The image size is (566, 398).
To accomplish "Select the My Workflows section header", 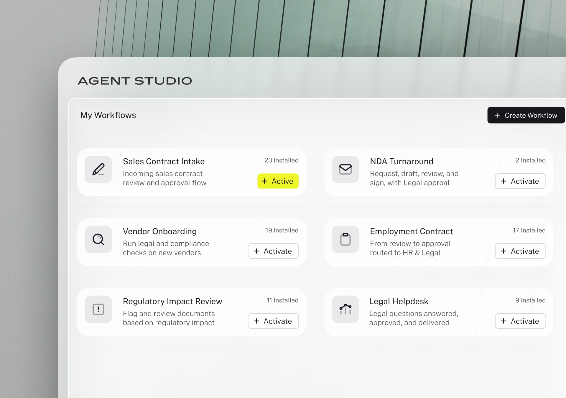I will click(x=108, y=115).
